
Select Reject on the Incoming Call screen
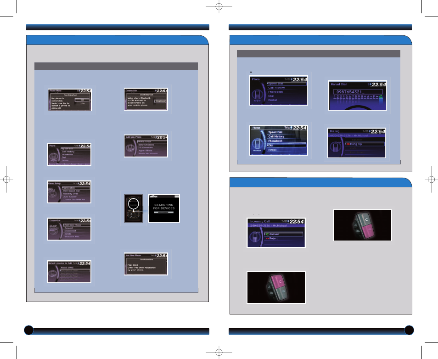[x=274, y=238]
